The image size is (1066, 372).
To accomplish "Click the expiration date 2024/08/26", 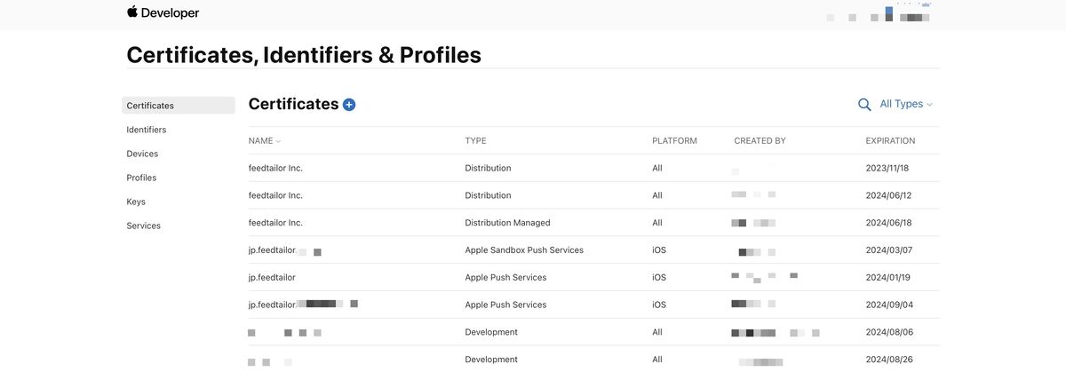I will click(888, 360).
